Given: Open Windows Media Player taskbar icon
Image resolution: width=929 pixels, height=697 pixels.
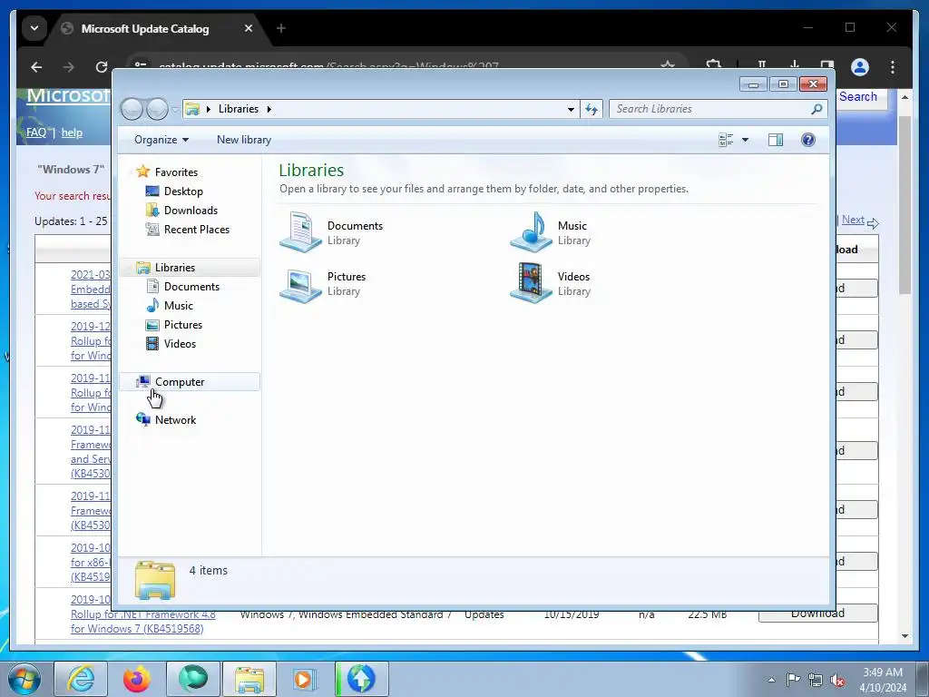Looking at the screenshot, I should [305, 679].
